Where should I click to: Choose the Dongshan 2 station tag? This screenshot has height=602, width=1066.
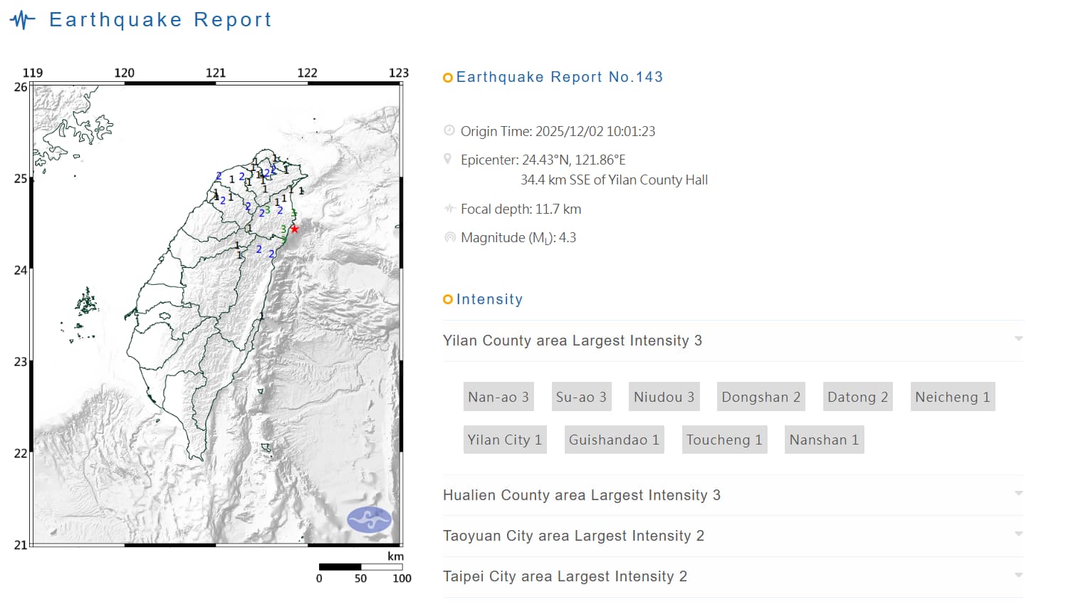[761, 397]
